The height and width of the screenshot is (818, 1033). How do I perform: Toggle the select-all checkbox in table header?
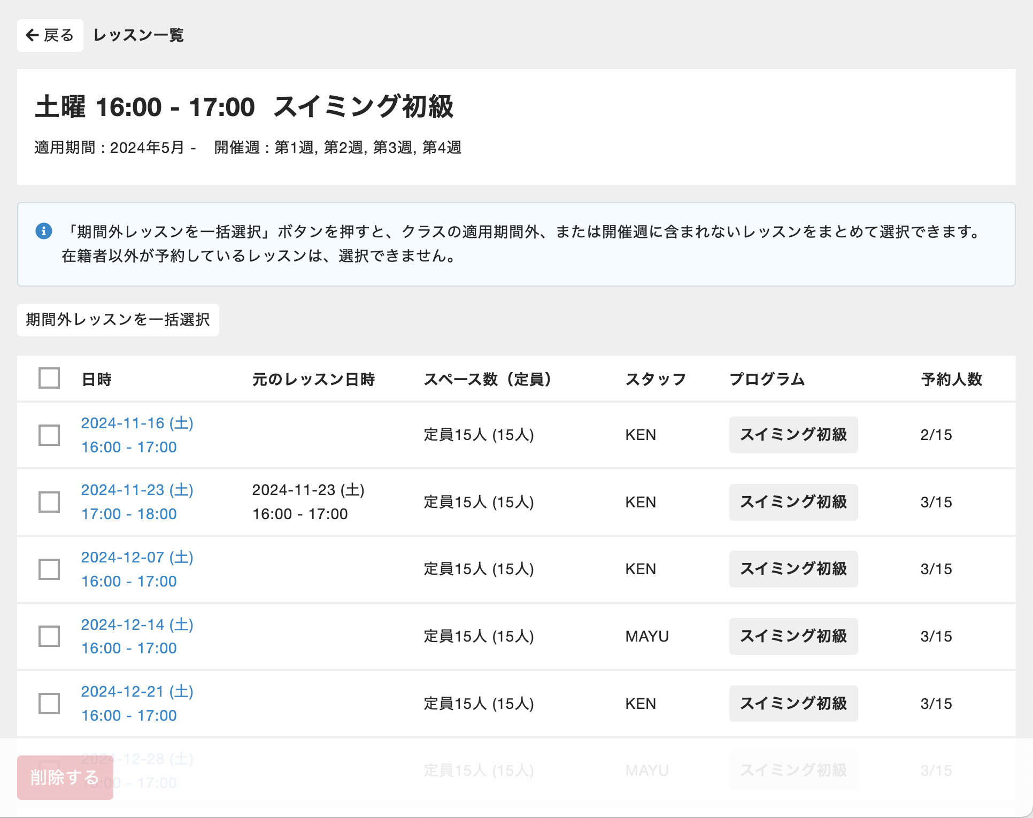coord(49,378)
